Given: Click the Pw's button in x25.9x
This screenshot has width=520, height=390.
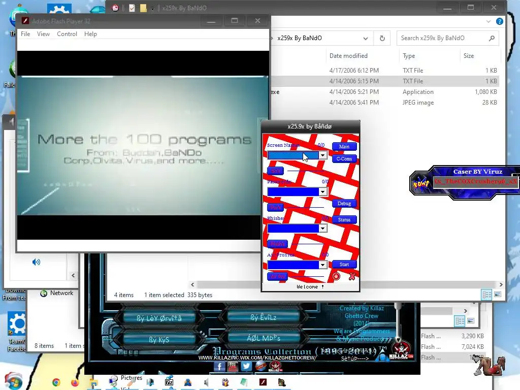Looking at the screenshot, I should [276, 207].
